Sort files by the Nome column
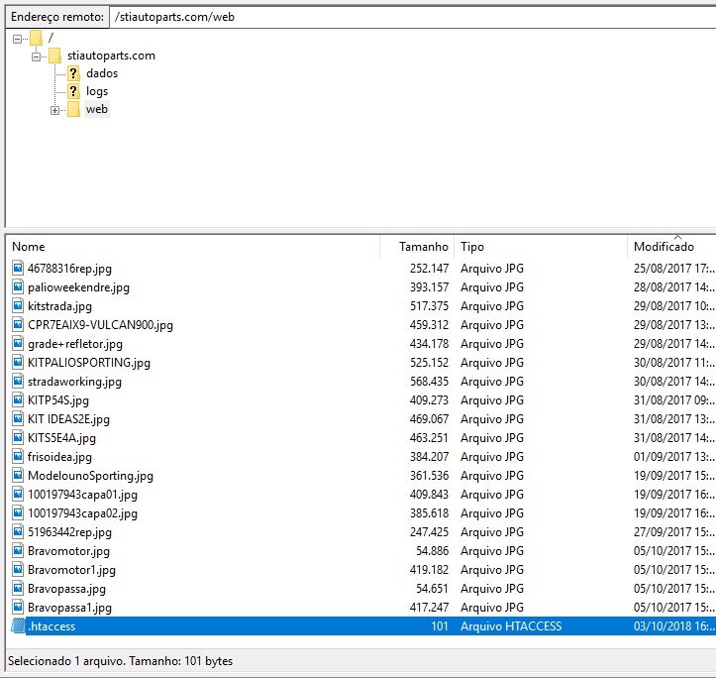The width and height of the screenshot is (716, 678). point(193,247)
